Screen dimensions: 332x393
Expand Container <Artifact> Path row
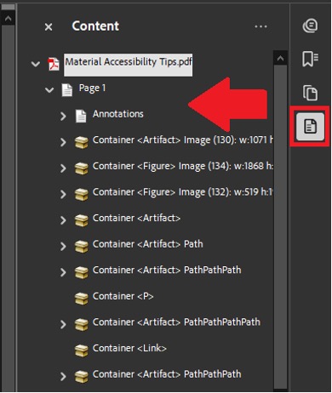coord(63,246)
